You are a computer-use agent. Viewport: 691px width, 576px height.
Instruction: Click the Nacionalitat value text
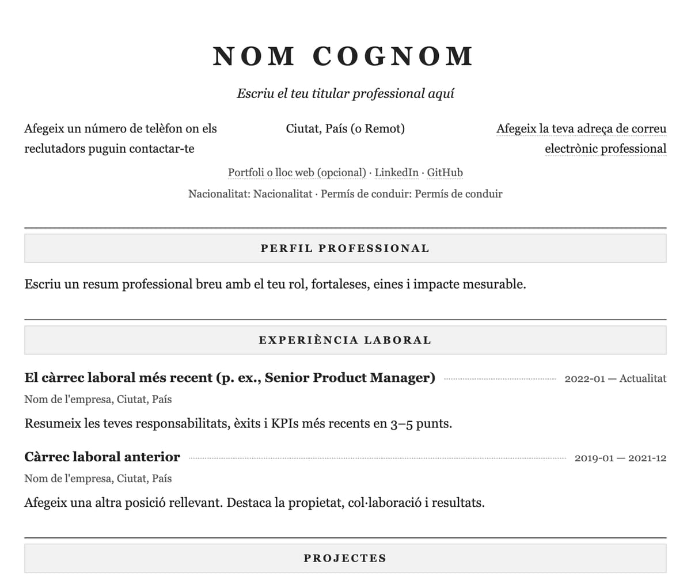click(x=283, y=194)
